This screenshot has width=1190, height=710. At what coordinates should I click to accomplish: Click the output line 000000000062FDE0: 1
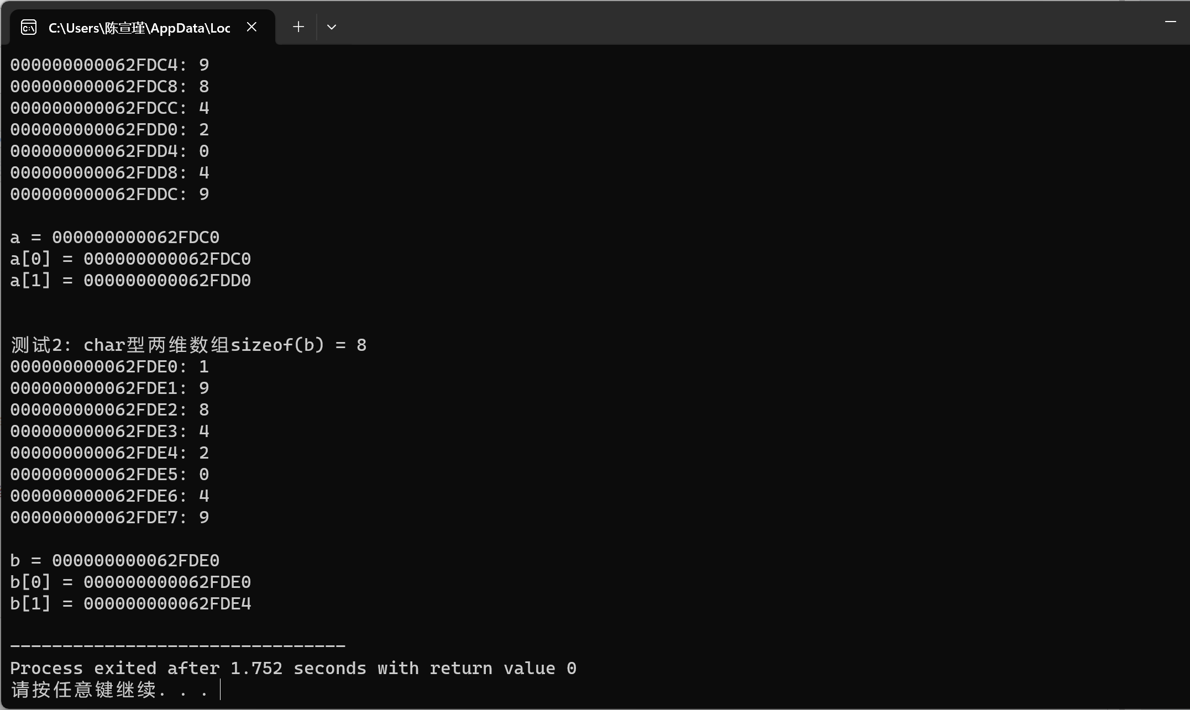click(x=109, y=367)
